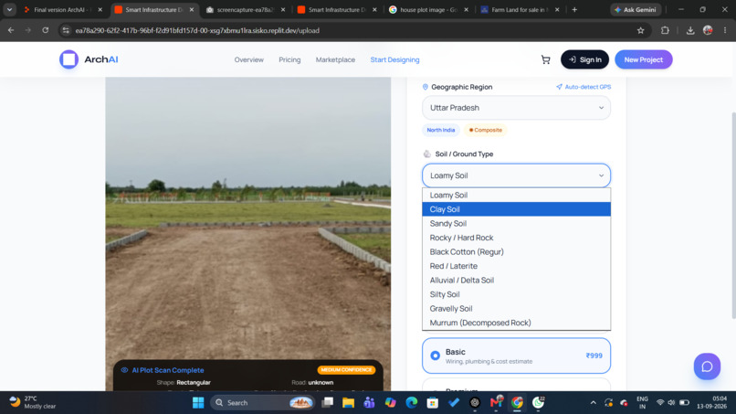Choose Alluvial / Delta Soil option
Screen dimensions: 736x414
(x=516, y=280)
